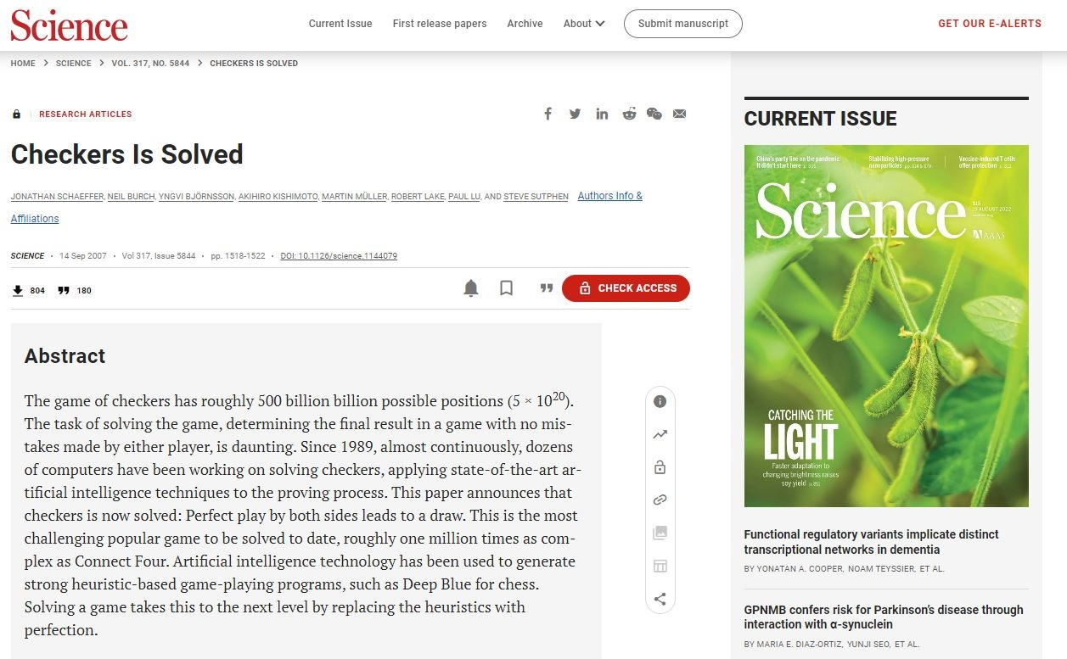Image resolution: width=1067 pixels, height=659 pixels.
Task: Share article on Facebook
Action: 548,114
